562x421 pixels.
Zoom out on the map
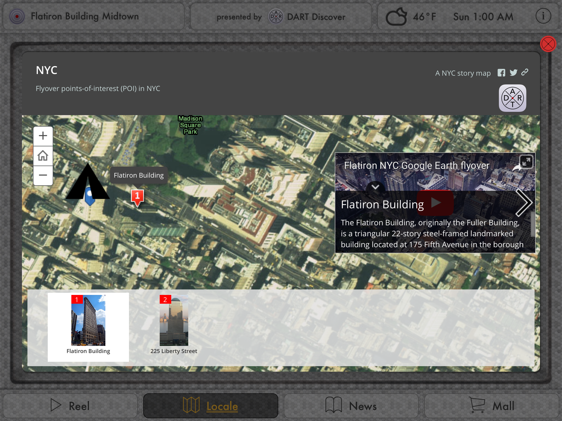43,175
